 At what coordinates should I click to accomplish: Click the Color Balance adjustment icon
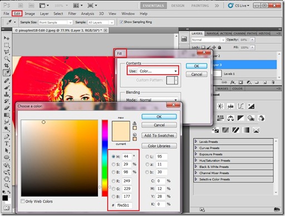pyautogui.click(x=230, y=118)
